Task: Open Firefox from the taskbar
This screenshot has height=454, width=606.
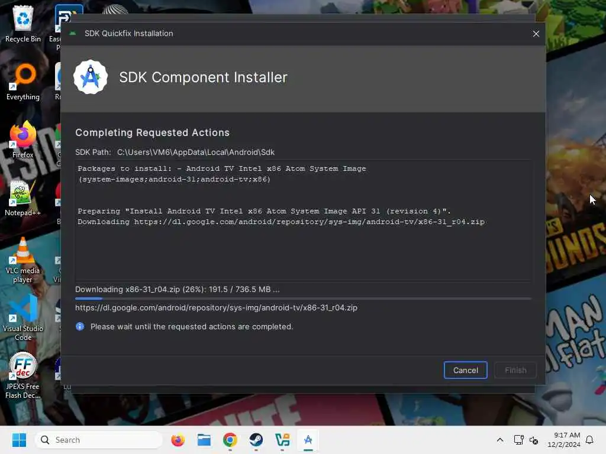Action: click(178, 440)
